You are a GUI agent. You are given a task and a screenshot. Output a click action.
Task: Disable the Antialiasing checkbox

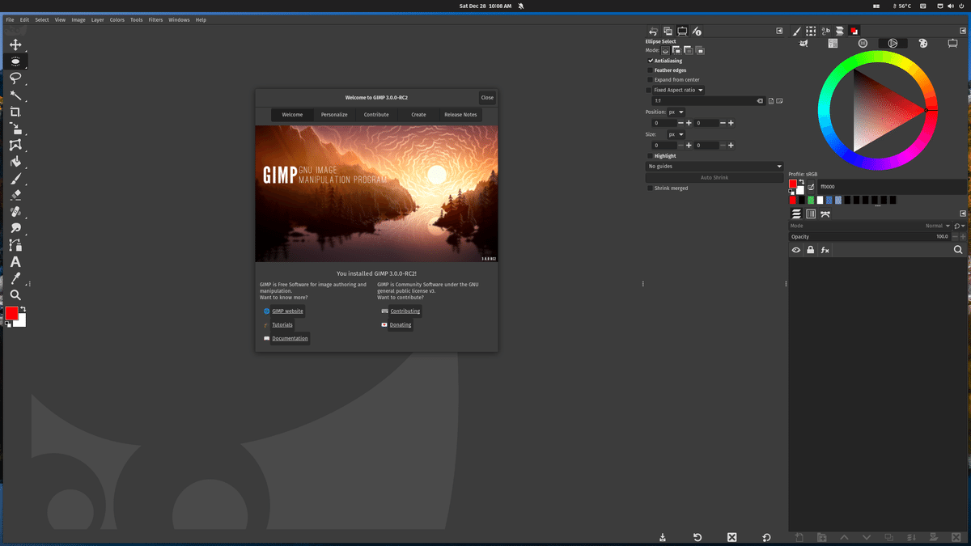coord(650,60)
